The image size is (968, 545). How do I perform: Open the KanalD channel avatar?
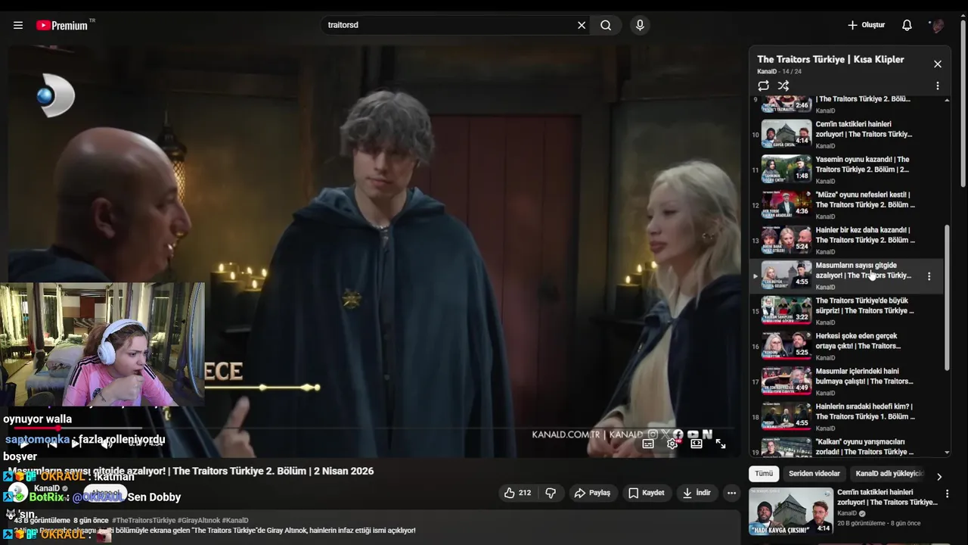[19, 493]
